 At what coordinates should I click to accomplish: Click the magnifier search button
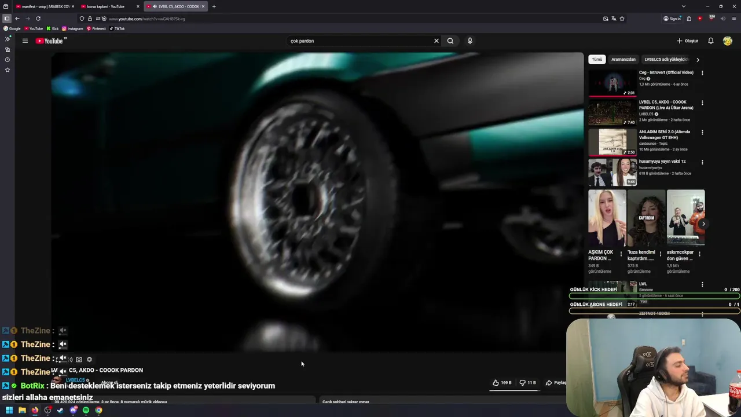[x=450, y=41]
